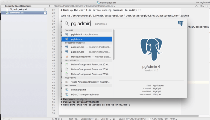Select commands.txt in open documents sidebar
The height and width of the screenshot is (120, 210).
17,13
